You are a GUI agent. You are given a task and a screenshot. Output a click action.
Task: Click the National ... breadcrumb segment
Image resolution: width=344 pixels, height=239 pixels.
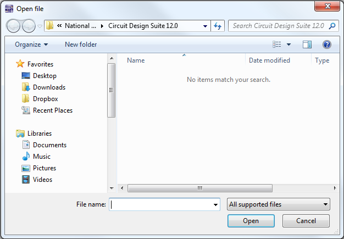tap(81, 26)
